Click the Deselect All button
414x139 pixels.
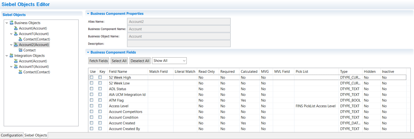pyautogui.click(x=140, y=61)
